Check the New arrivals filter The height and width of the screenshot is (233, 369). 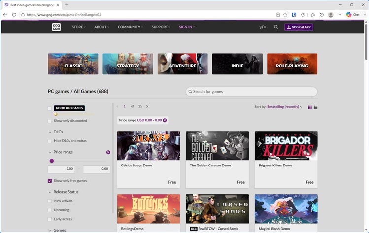point(50,201)
